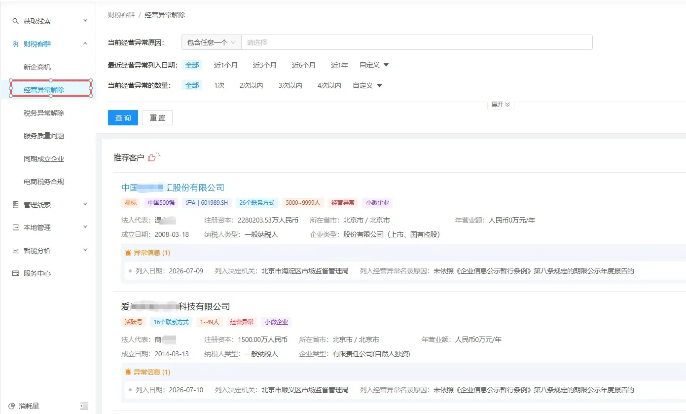686x414 pixels.
Task: Click the 获取线索 search icon in sidebar
Action: 15,21
